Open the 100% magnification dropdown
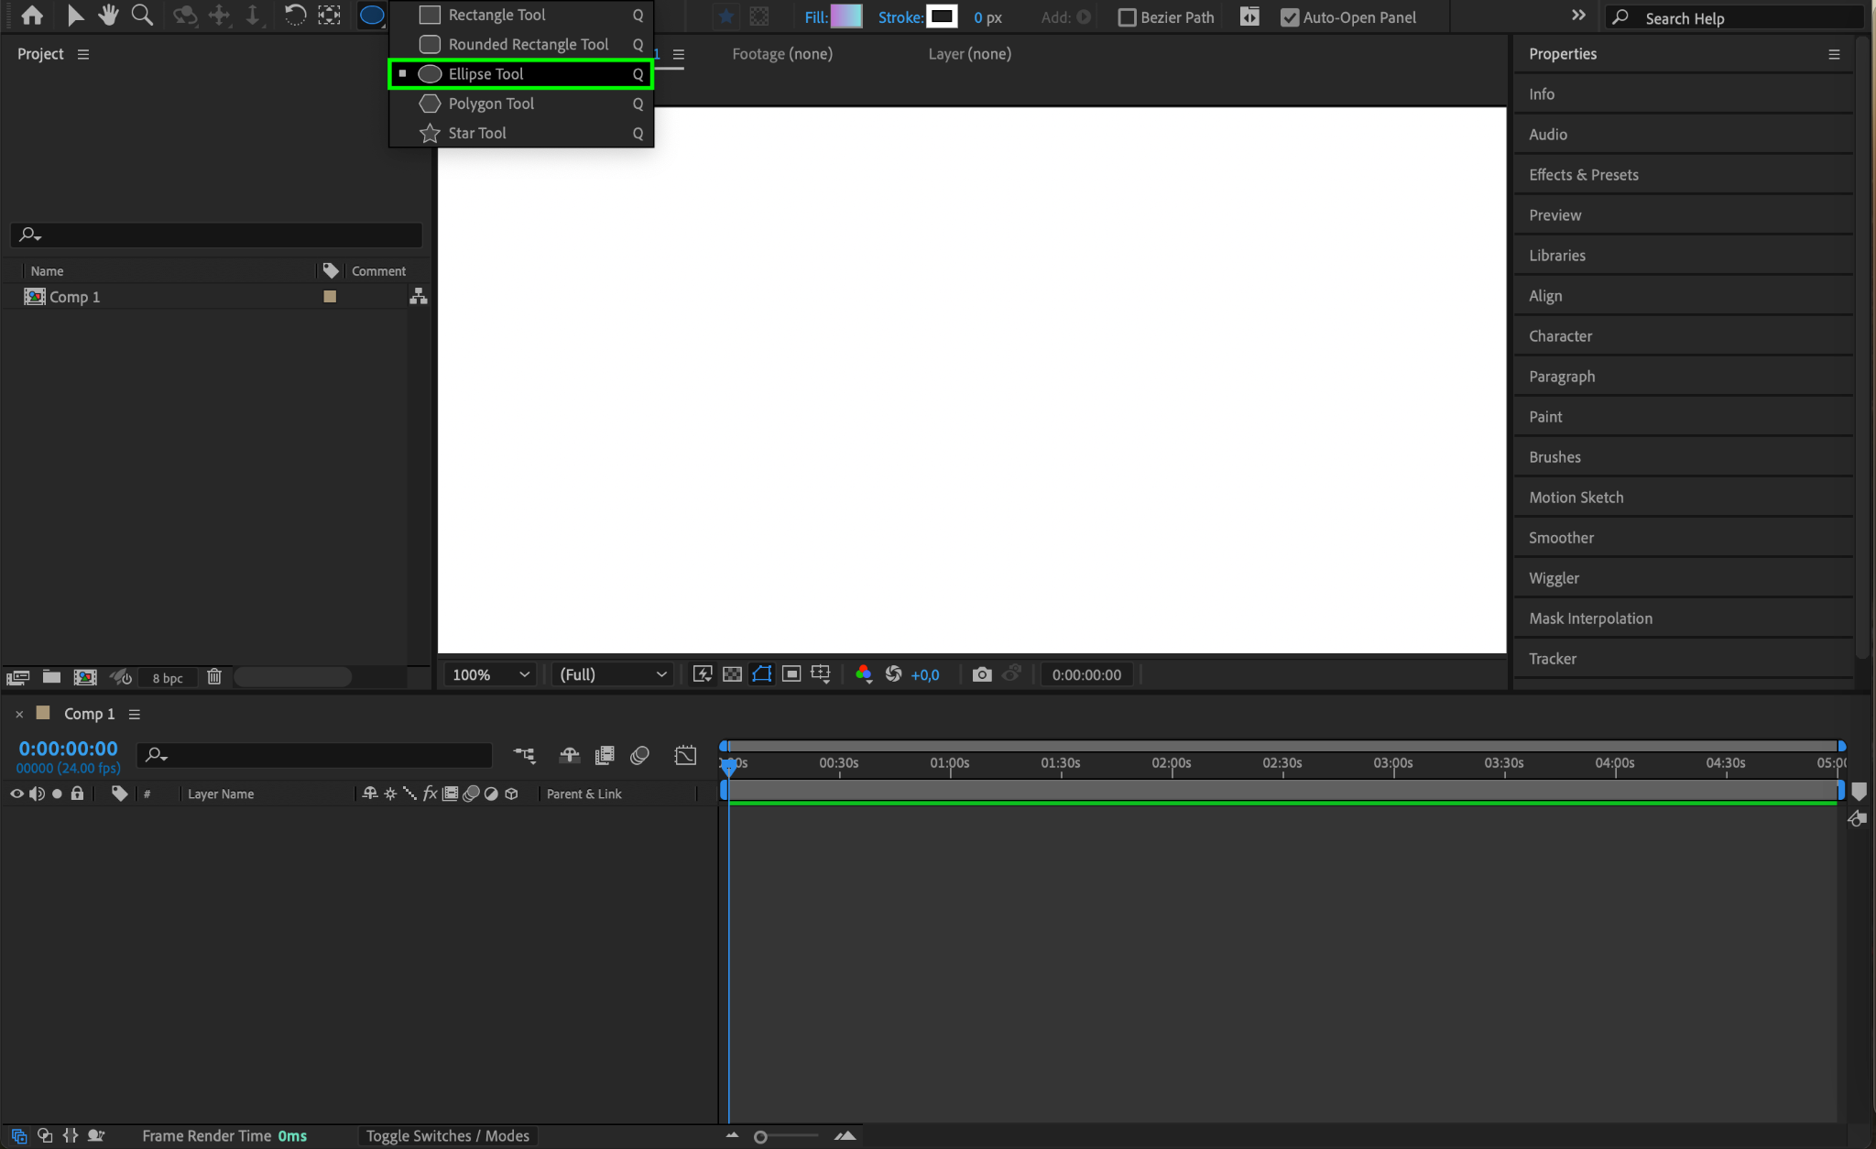 (x=491, y=674)
